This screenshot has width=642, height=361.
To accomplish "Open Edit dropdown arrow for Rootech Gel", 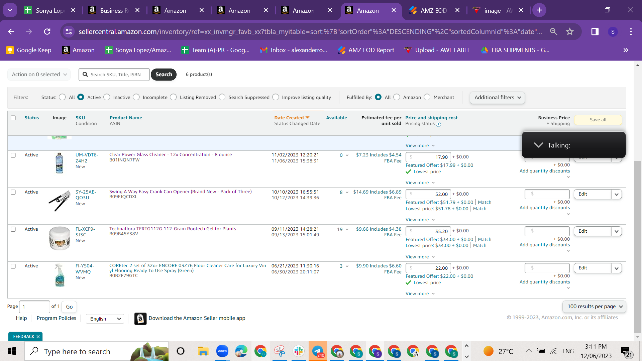I will [617, 231].
